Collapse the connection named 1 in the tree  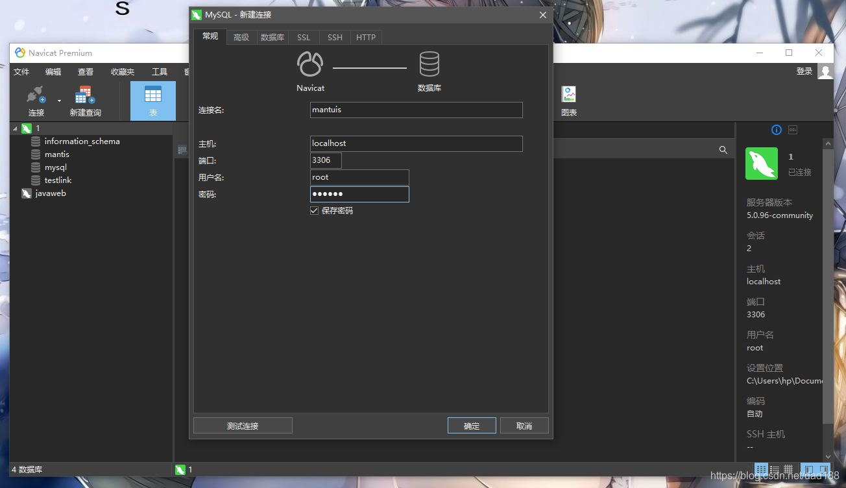pos(16,128)
